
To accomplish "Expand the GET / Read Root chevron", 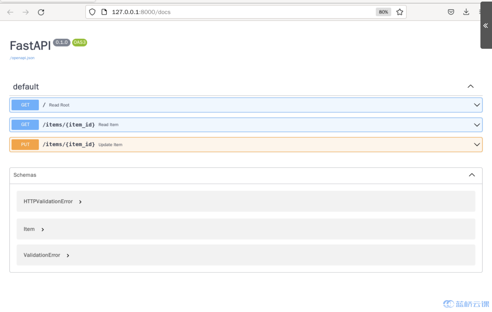I will pos(477,105).
